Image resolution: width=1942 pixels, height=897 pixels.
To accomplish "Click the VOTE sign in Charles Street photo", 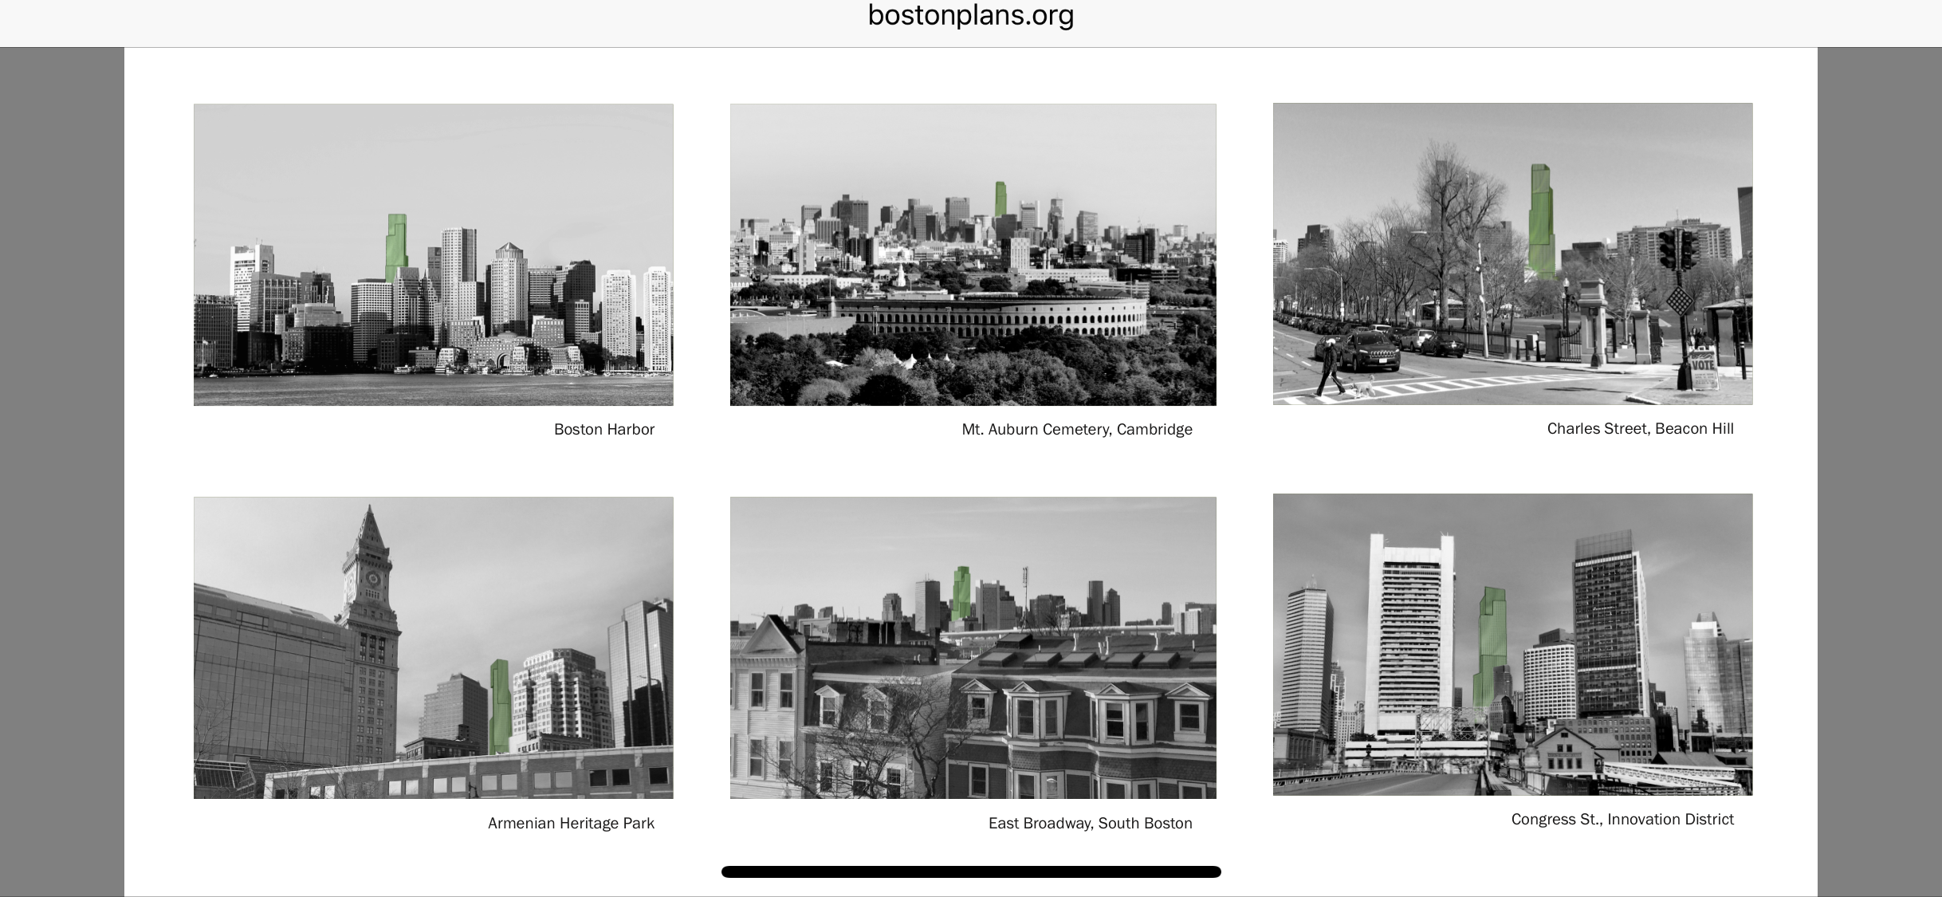I will coord(1702,365).
